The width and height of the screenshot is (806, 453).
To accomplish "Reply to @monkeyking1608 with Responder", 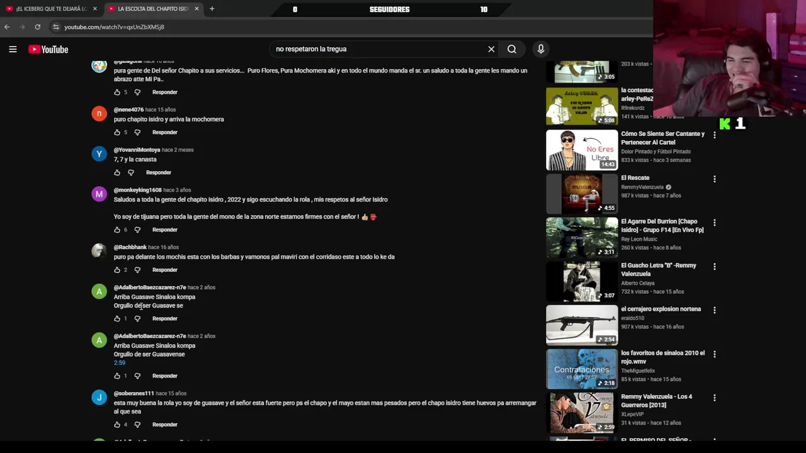I will pos(165,230).
